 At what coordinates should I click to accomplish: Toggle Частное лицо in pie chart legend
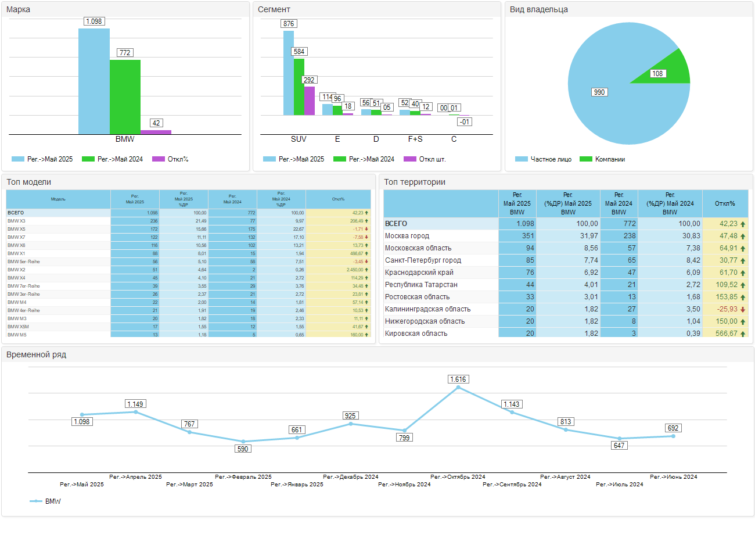543,159
